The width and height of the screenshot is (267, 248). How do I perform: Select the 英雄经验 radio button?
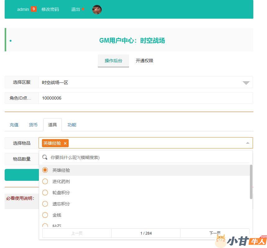(x=45, y=170)
